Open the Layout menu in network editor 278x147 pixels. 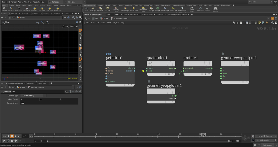[116, 23]
